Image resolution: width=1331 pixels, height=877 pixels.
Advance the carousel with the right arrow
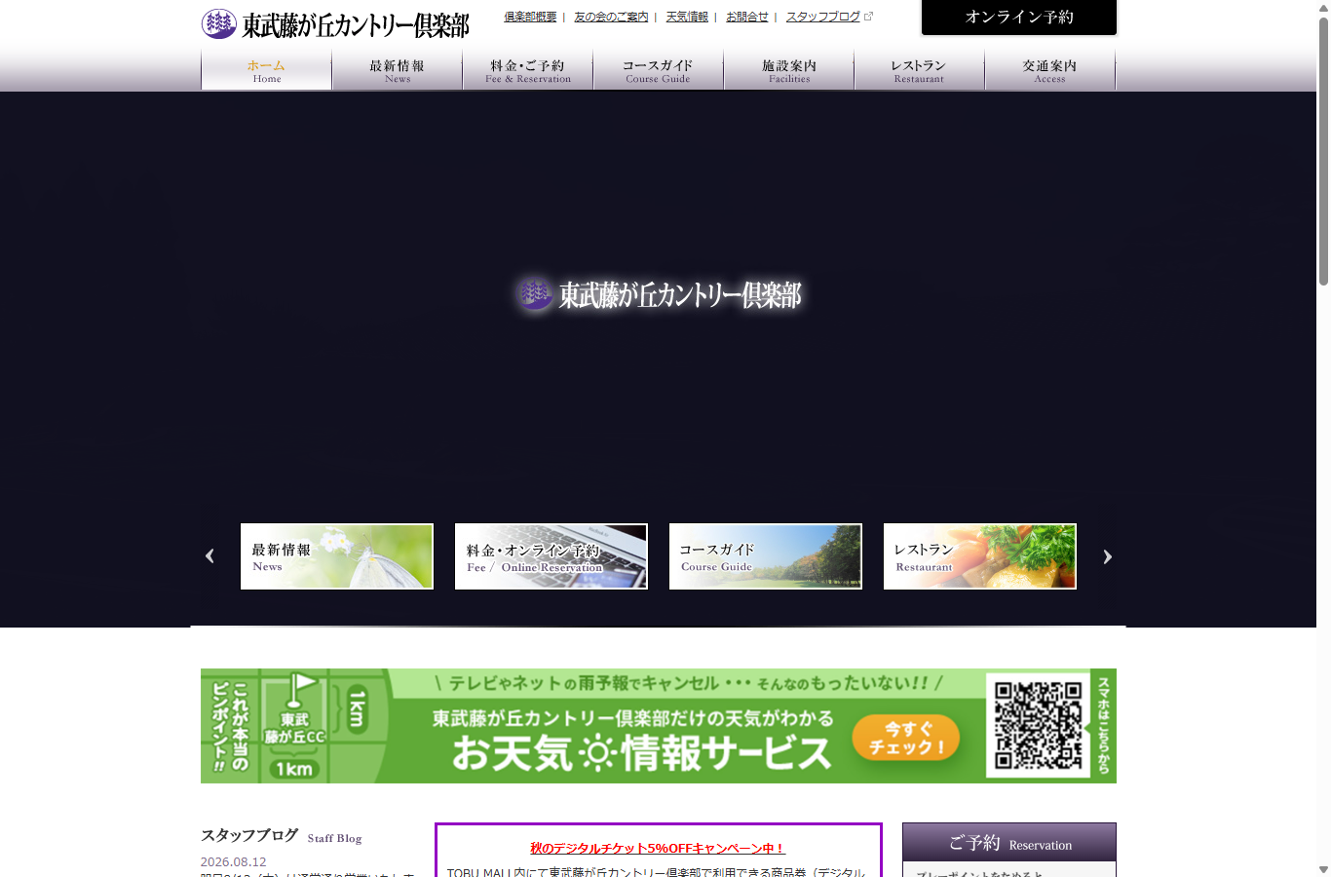[1107, 556]
